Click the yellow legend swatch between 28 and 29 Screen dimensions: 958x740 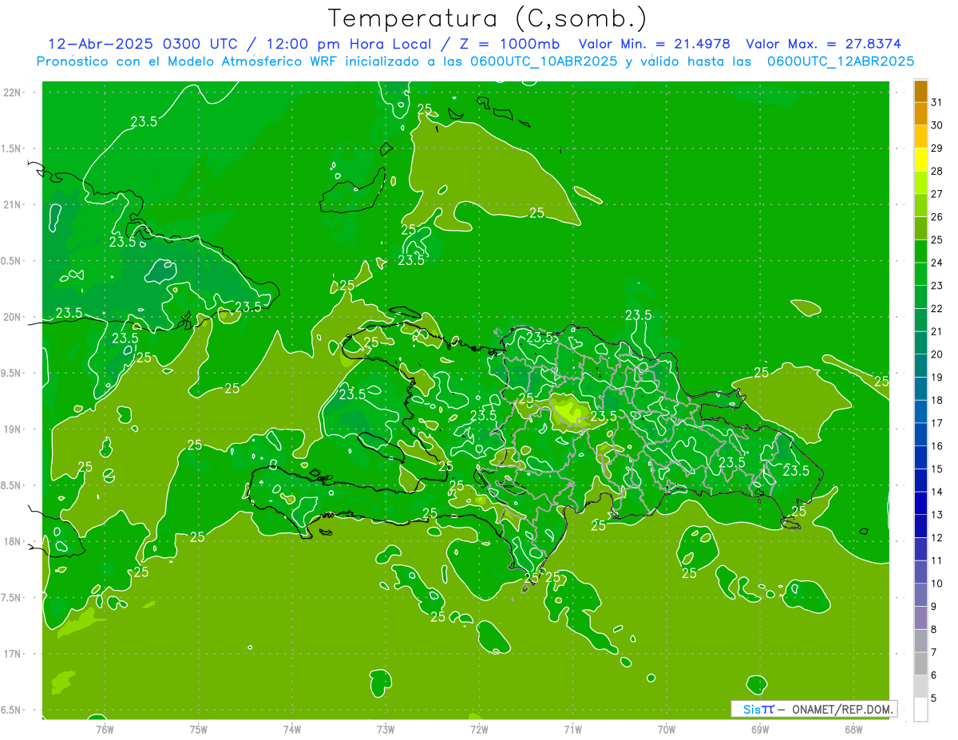coord(920,160)
